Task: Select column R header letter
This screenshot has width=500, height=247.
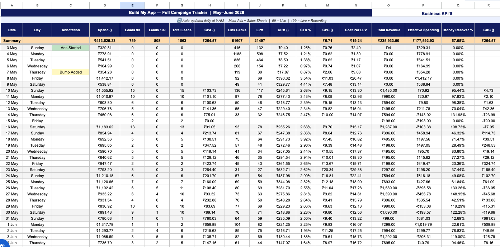Action: tap(489, 5)
